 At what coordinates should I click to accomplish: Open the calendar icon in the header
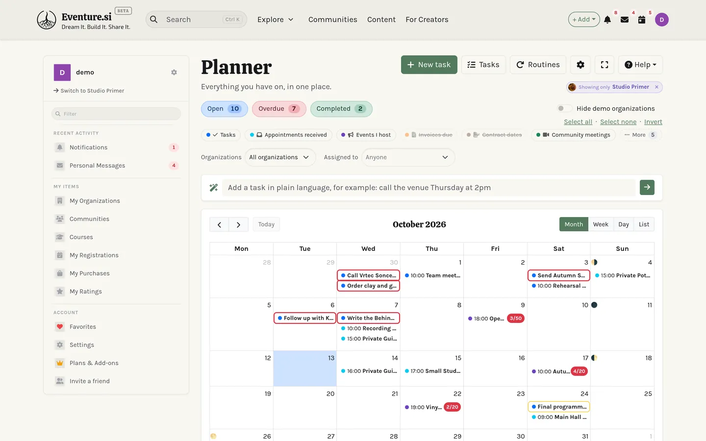[x=642, y=20]
